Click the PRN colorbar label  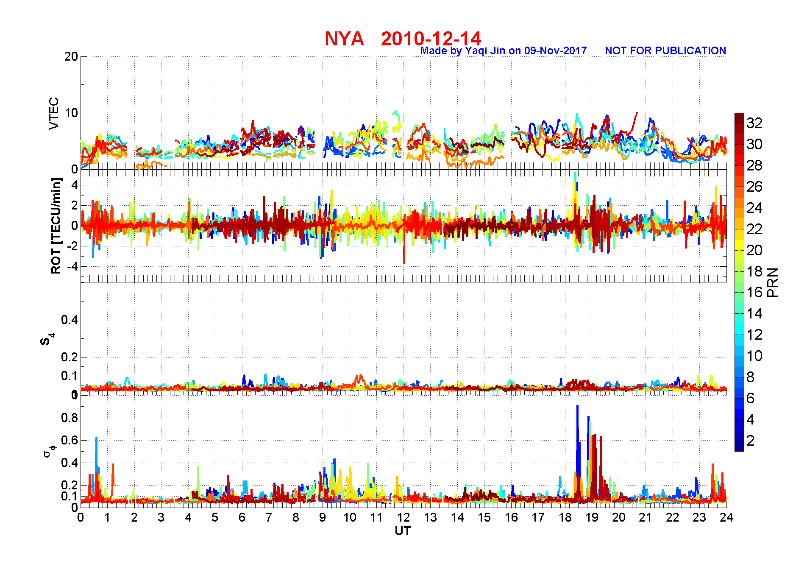[x=773, y=282]
